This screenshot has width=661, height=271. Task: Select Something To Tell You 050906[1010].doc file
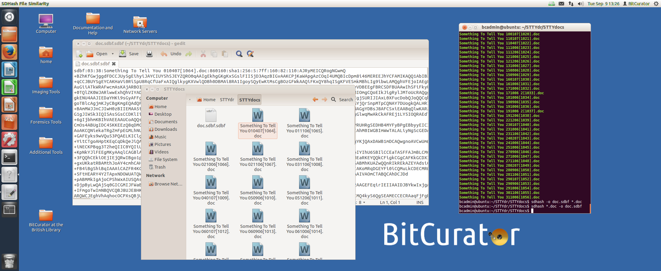click(258, 191)
